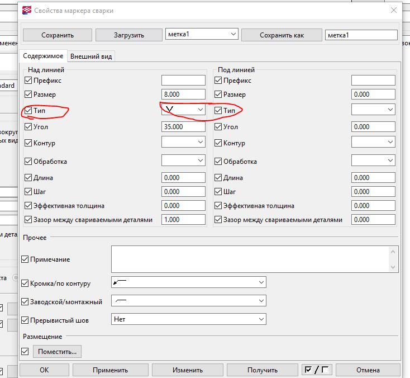410x378 pixels.
Task: Open the weld Тип dropdown showing V symbol
Action: point(183,110)
